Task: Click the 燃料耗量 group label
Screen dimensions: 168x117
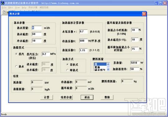Action: 98,59
